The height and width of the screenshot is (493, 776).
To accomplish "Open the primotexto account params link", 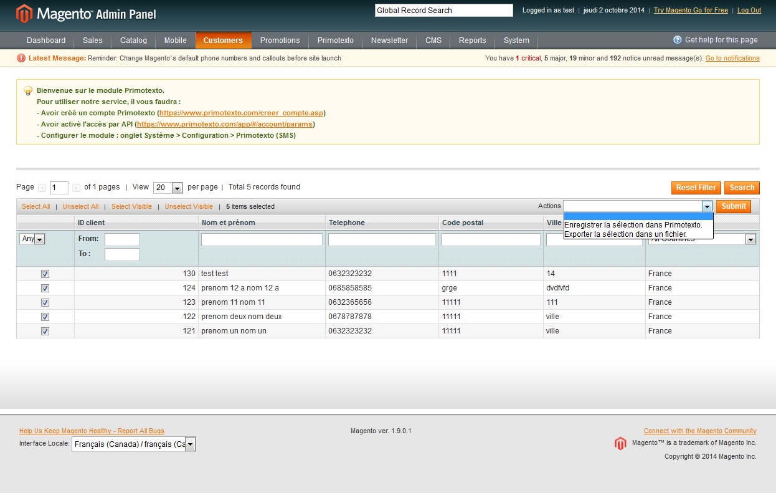I will pyautogui.click(x=224, y=124).
